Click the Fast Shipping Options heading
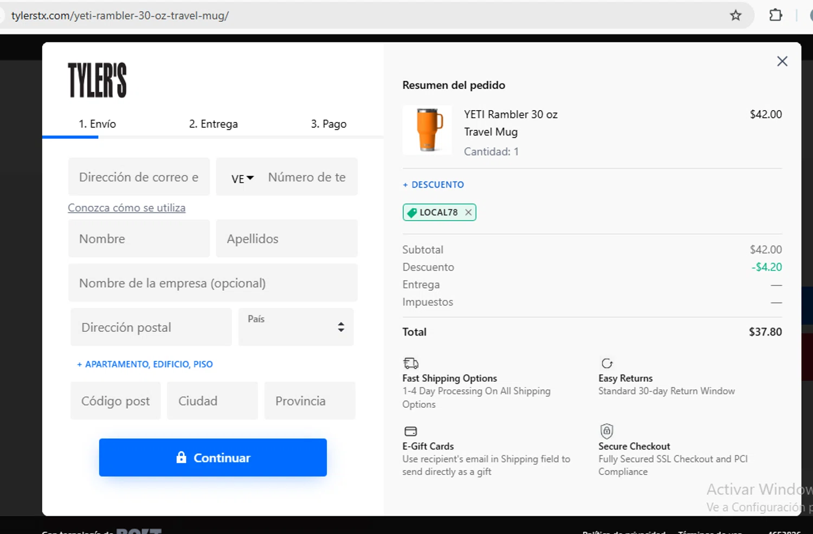Image resolution: width=813 pixels, height=534 pixels. [449, 378]
